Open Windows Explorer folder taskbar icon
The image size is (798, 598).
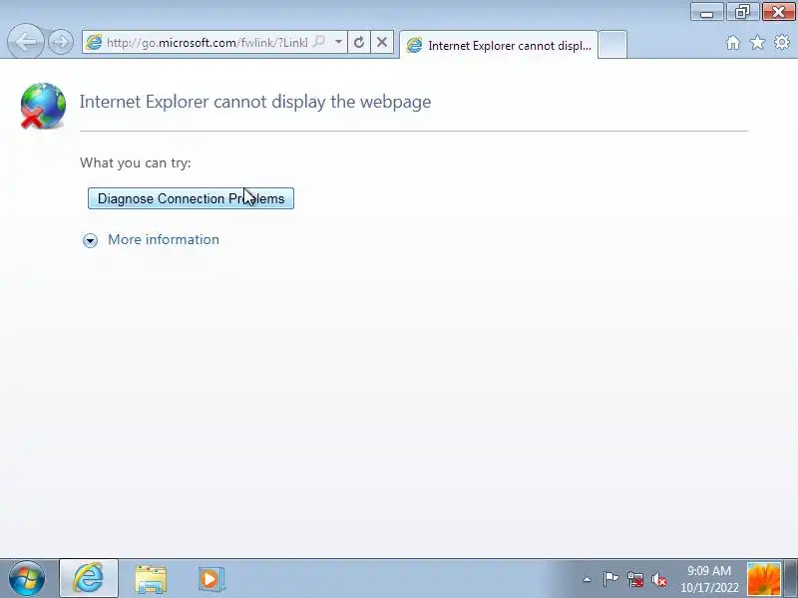[x=151, y=579]
